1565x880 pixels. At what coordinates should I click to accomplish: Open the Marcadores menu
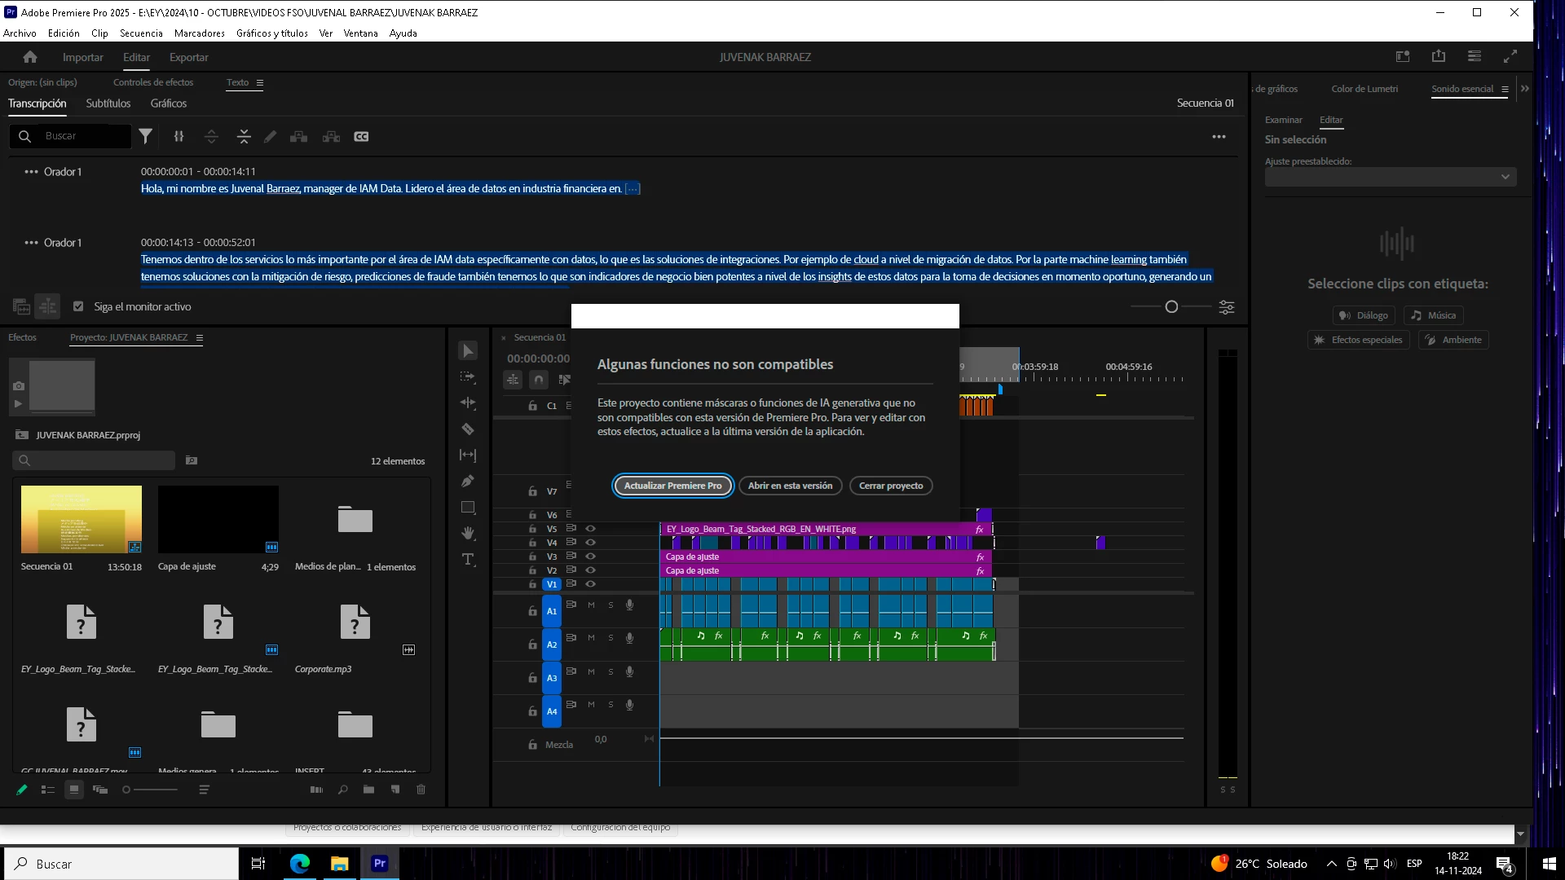[199, 33]
